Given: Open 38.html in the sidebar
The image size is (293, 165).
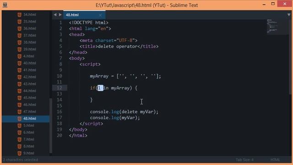Looking at the screenshot, I should click(x=29, y=42).
